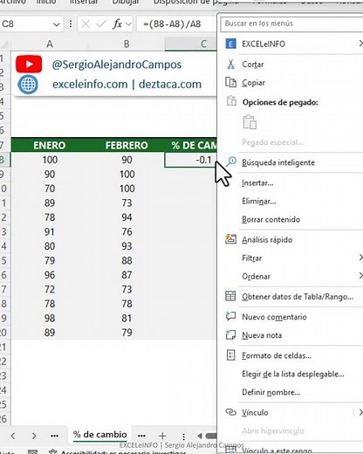The image size is (363, 454).
Task: Click the ENERO header cell
Action: (50, 145)
